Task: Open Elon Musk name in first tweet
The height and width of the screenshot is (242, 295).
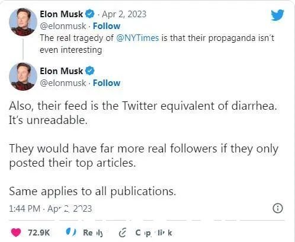Action: (62, 14)
